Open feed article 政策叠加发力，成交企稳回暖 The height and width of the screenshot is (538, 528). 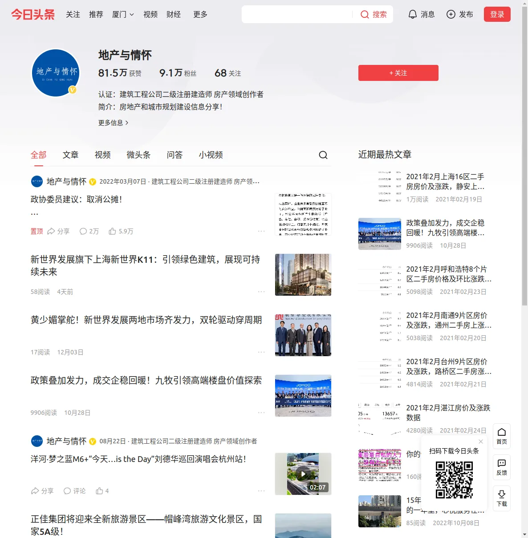click(x=146, y=381)
